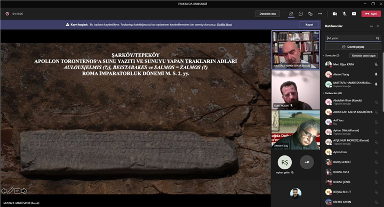Click the red Ayrıl leave button
This screenshot has height=207, width=384.
click(x=371, y=14)
